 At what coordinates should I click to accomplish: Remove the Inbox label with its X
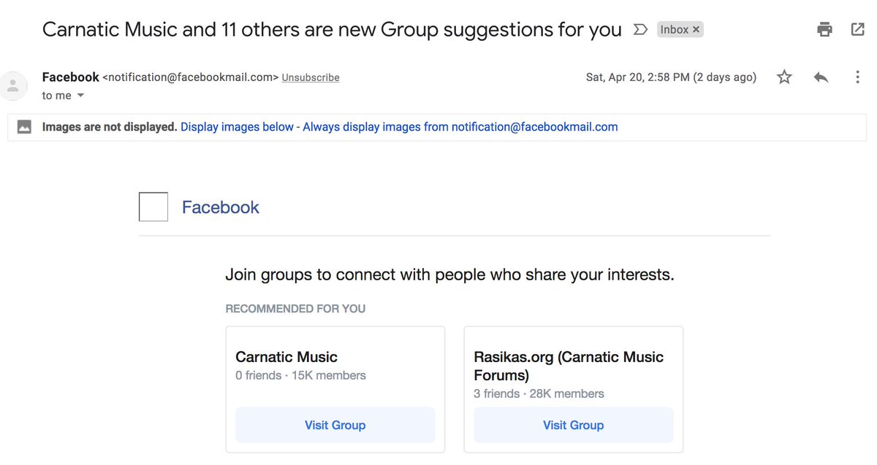click(696, 30)
